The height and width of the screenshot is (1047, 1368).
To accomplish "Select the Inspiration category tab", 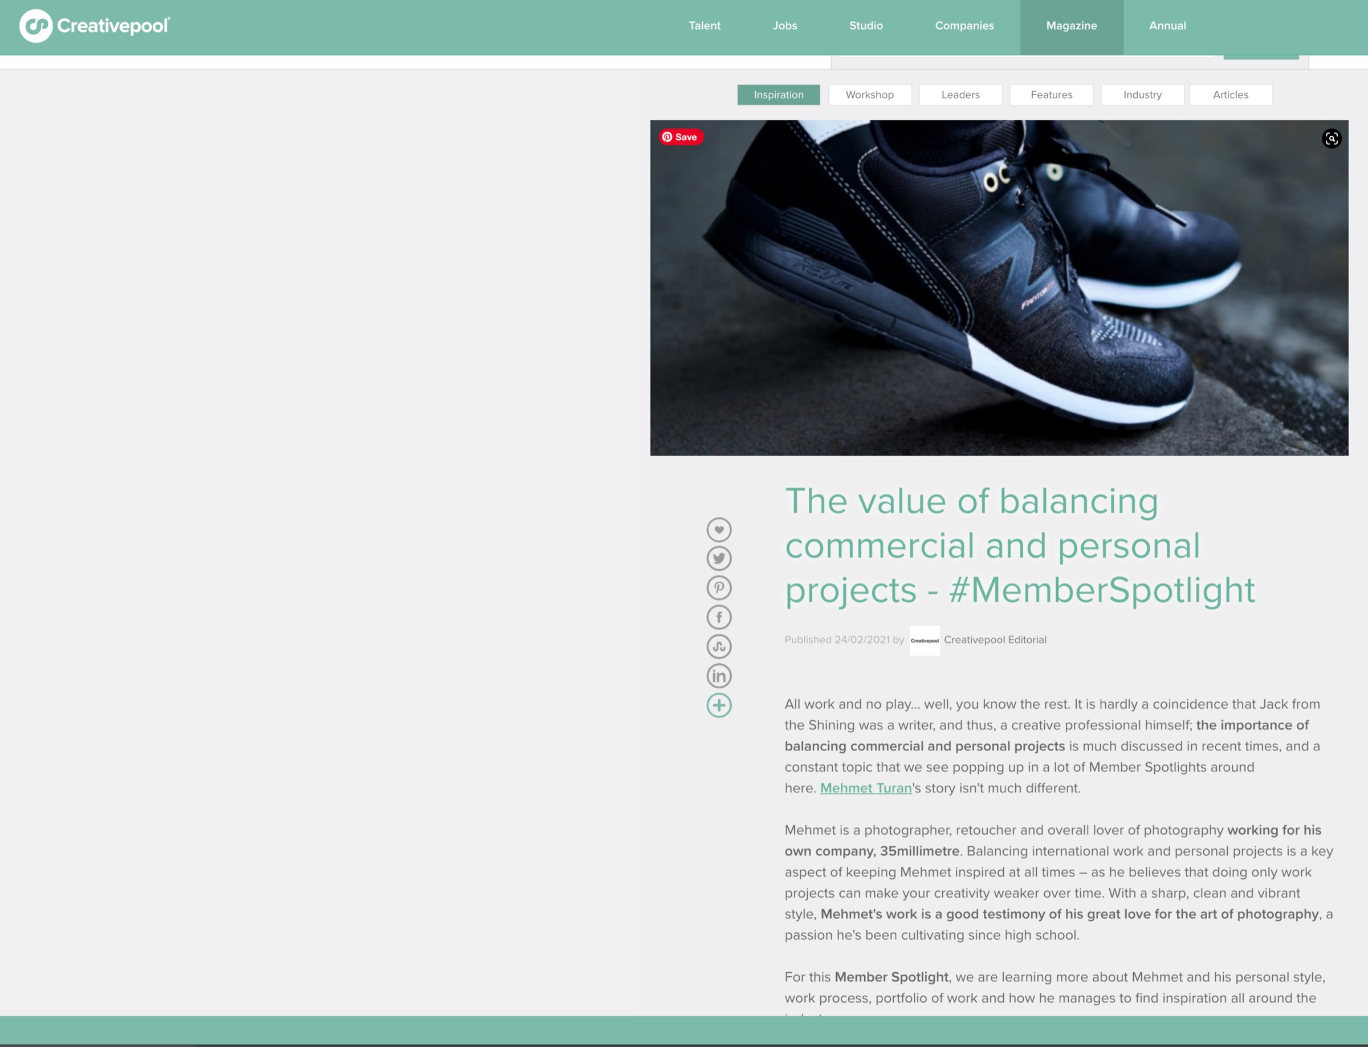I will [x=779, y=95].
